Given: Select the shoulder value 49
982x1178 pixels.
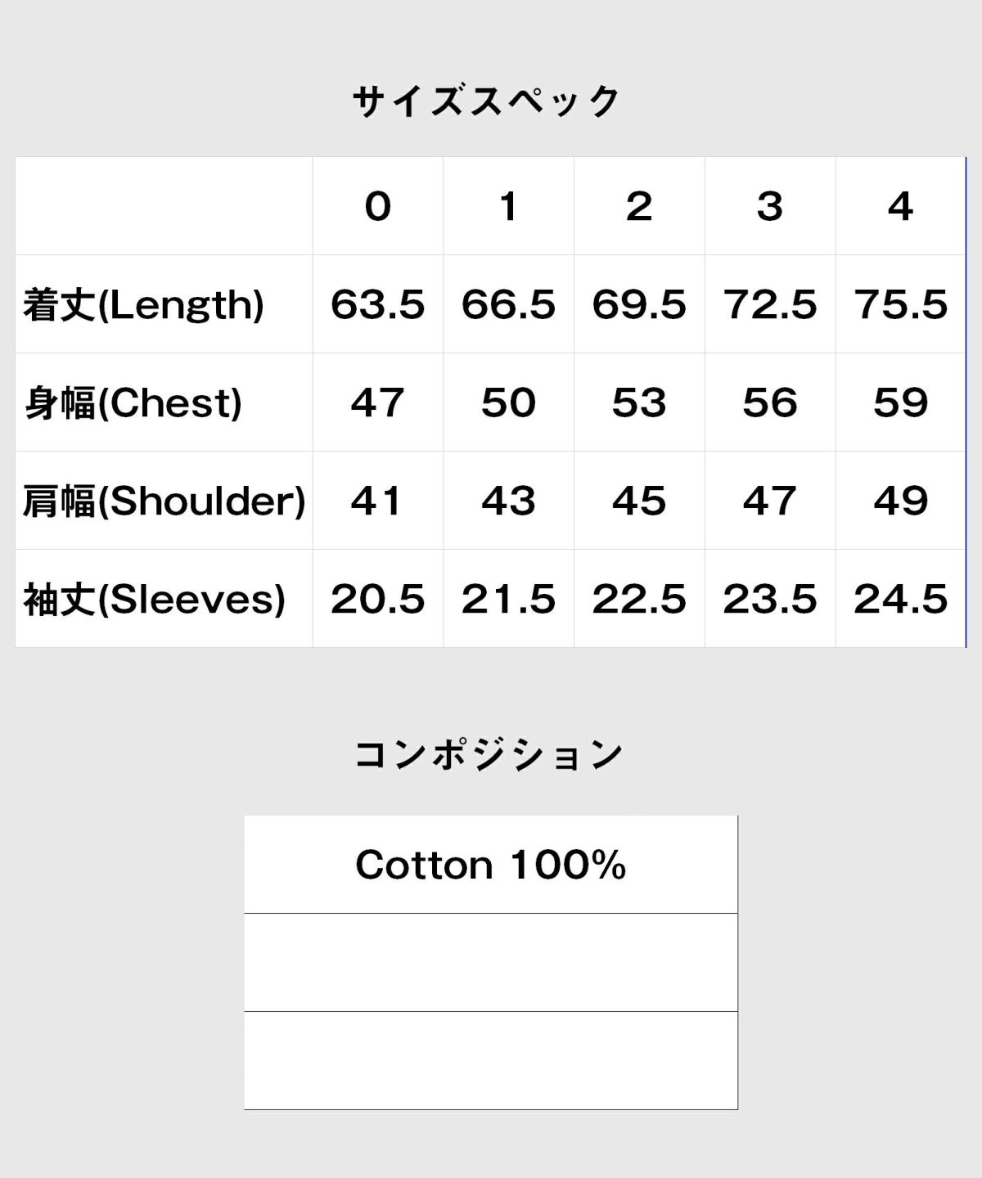Looking at the screenshot, I should pyautogui.click(x=900, y=501).
